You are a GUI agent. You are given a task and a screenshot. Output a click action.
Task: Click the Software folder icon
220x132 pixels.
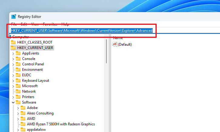coord(18,102)
